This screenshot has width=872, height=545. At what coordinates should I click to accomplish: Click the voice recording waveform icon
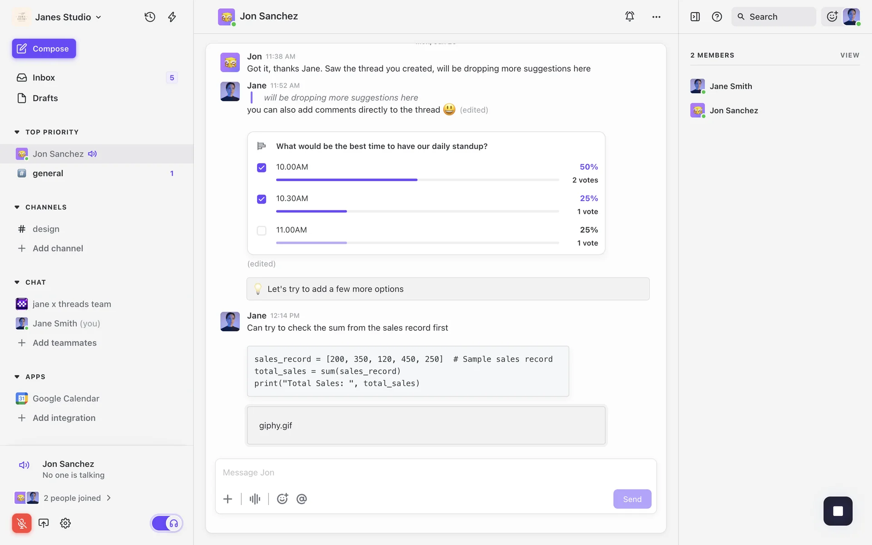[x=255, y=499]
